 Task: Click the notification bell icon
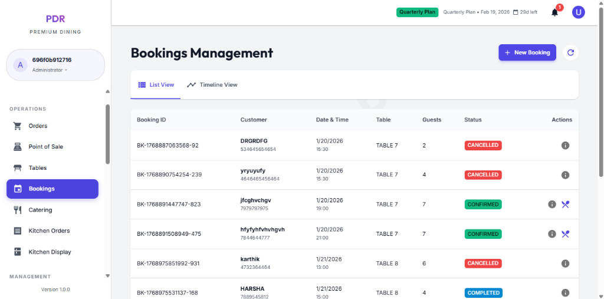pyautogui.click(x=554, y=12)
